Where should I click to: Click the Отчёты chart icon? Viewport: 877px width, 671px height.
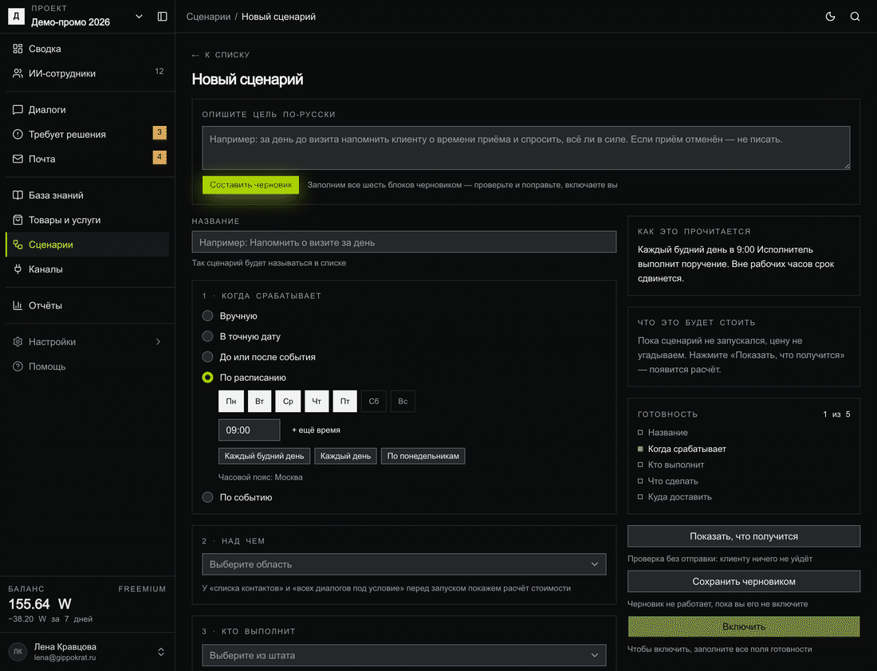pos(18,305)
